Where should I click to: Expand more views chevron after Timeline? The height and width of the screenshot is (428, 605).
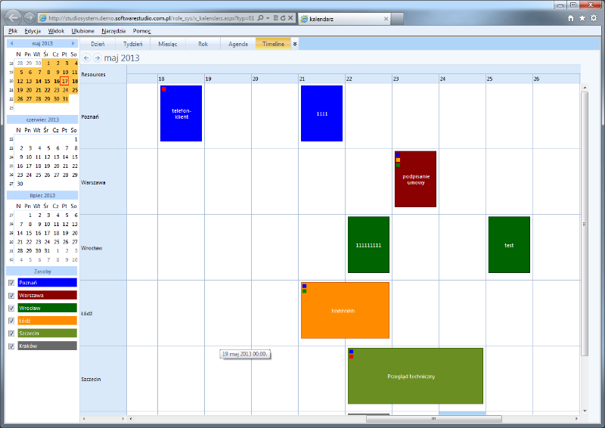click(295, 44)
